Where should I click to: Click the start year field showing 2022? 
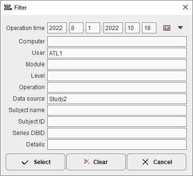(x=57, y=28)
